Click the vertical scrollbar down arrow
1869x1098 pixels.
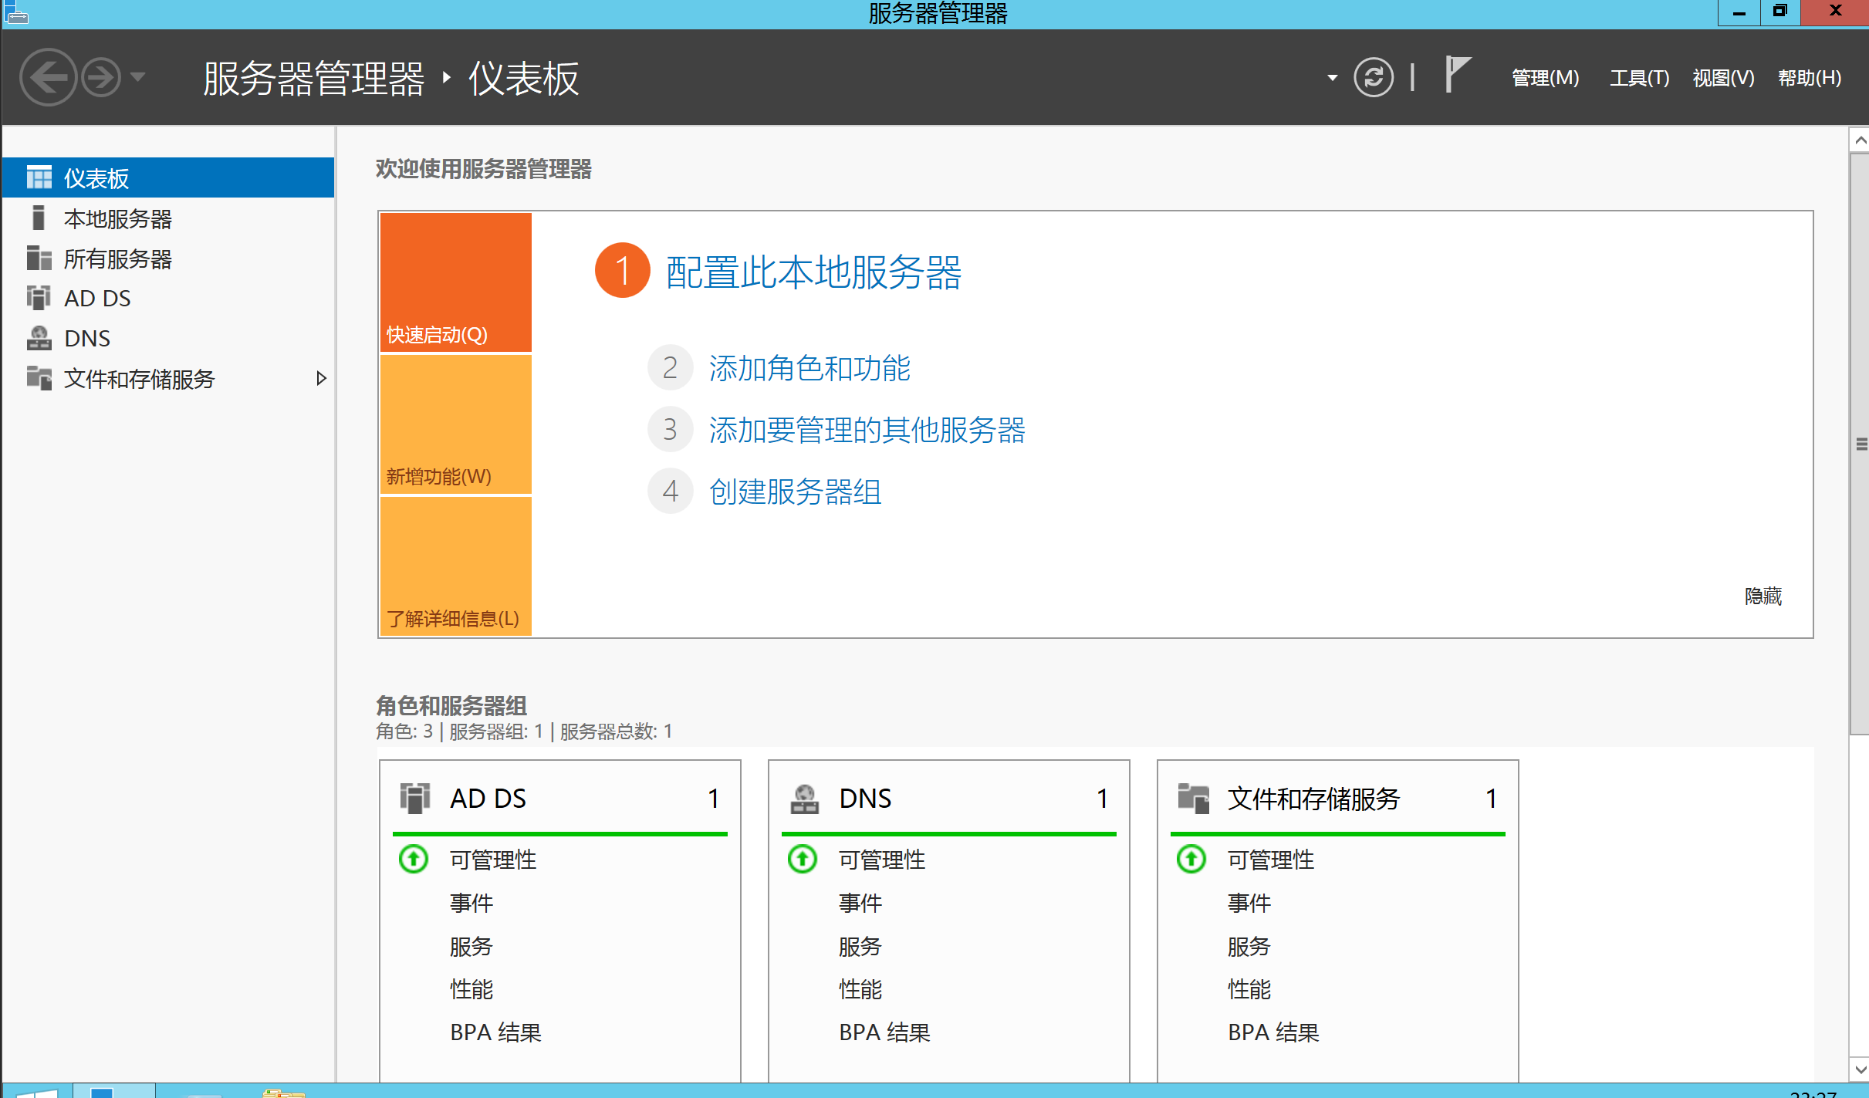[x=1860, y=1069]
